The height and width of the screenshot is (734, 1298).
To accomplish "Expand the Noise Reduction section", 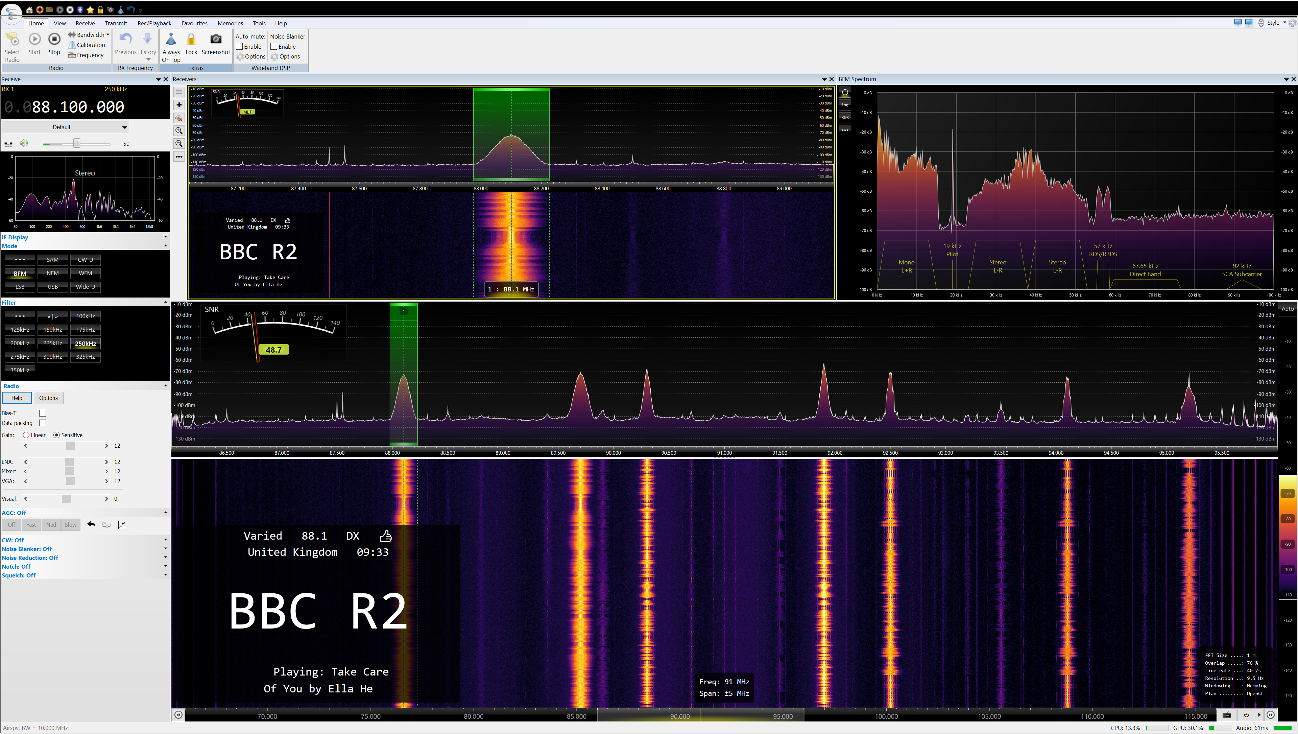I will point(166,558).
